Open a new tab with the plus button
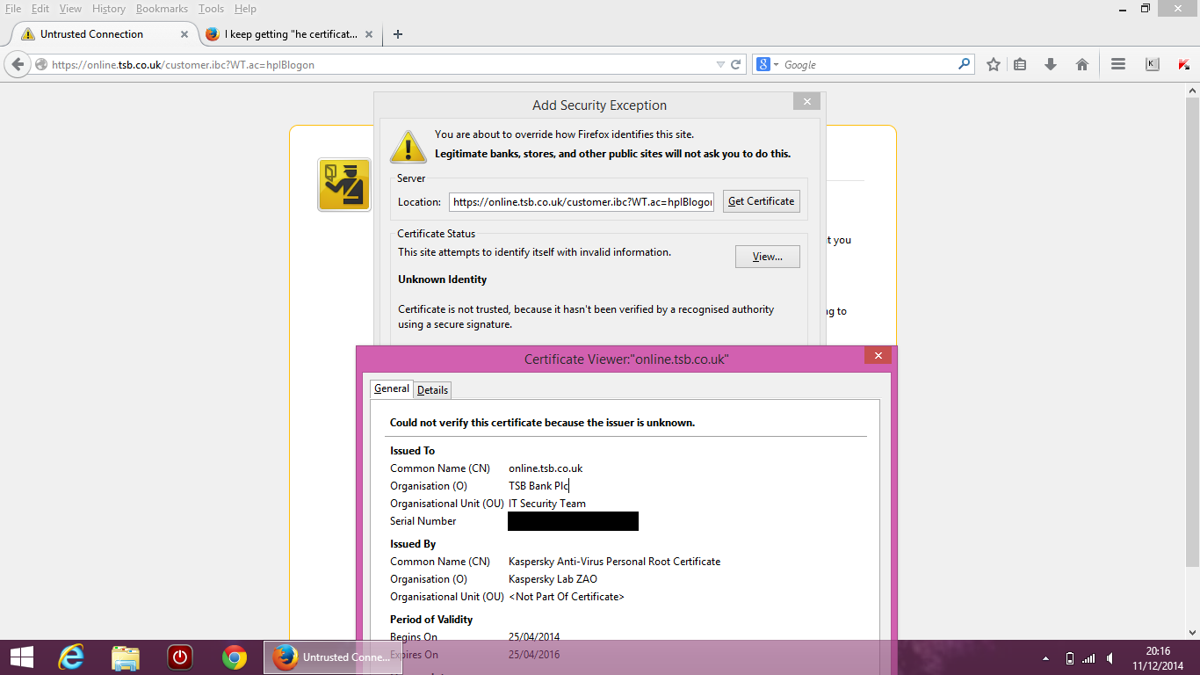Image resolution: width=1200 pixels, height=675 pixels. [398, 34]
